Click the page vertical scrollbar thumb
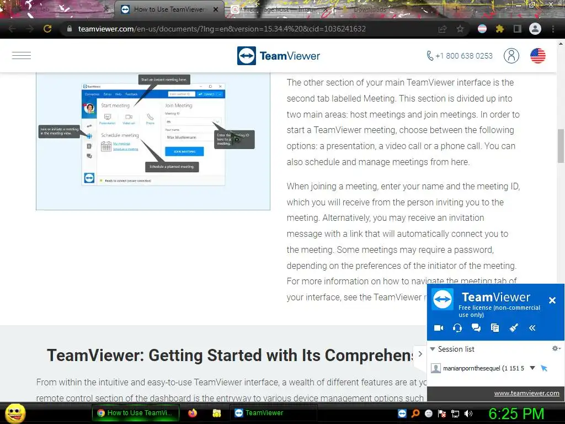The image size is (565, 424). point(561,146)
